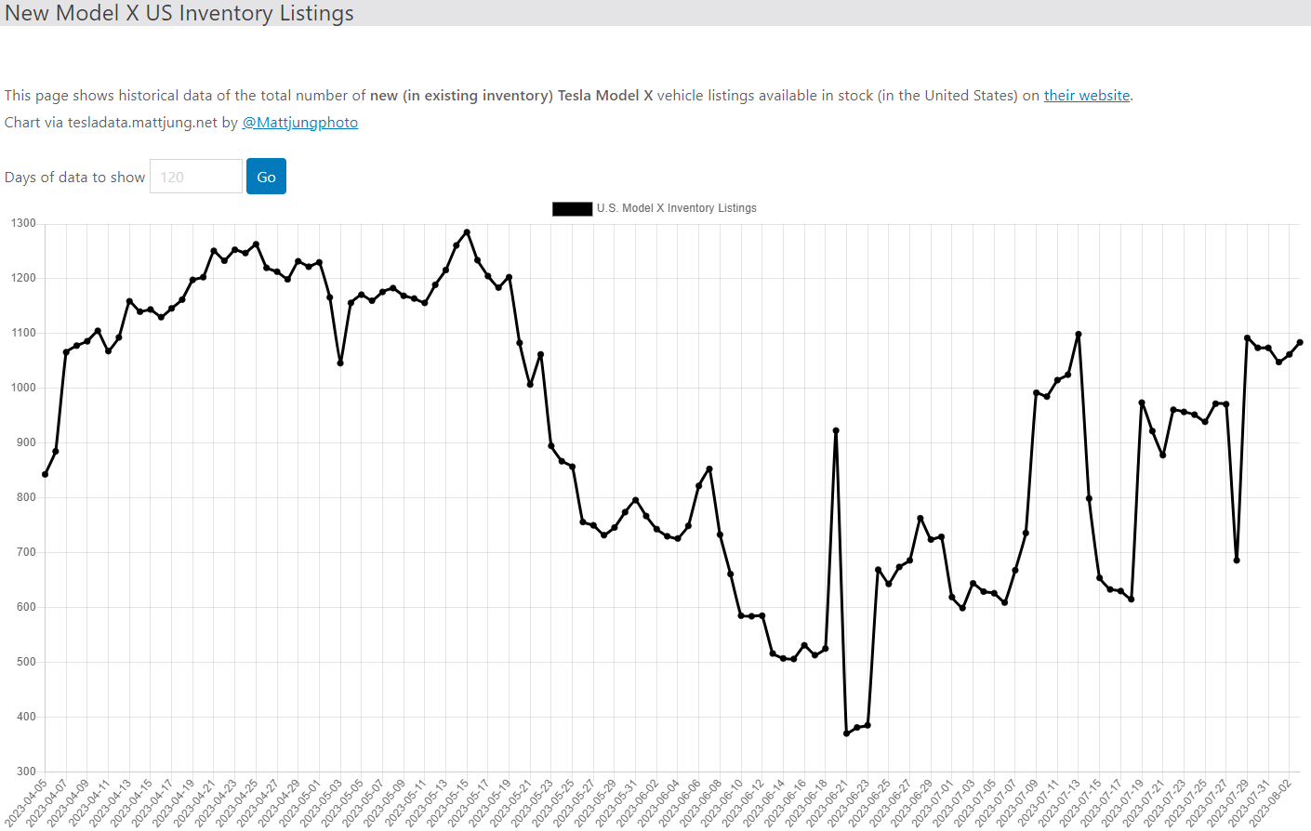Click the 500 y-axis label
Screen dimensions: 1311x831
(27, 662)
